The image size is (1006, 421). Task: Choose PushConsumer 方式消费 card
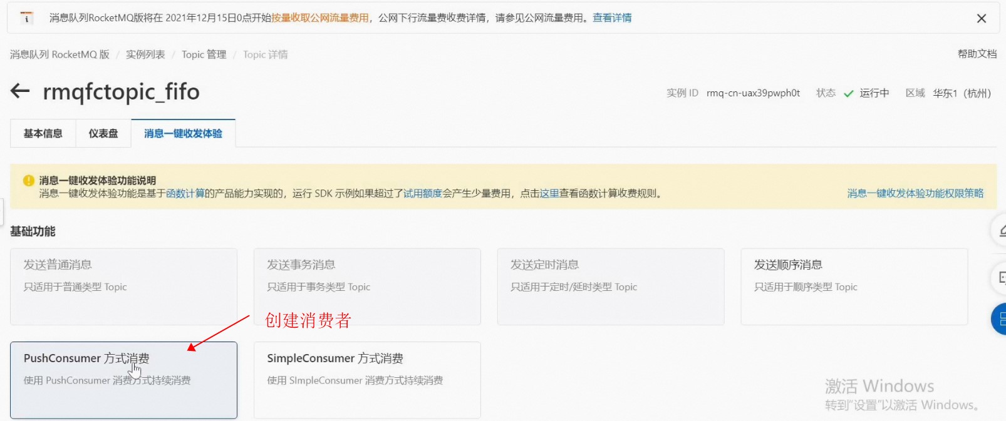click(x=123, y=380)
